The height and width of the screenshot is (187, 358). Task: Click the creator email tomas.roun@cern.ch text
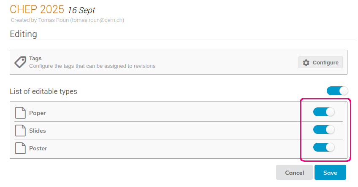pyautogui.click(x=97, y=20)
